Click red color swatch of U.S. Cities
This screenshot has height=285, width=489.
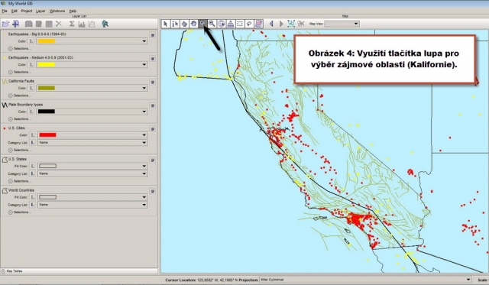(47, 135)
